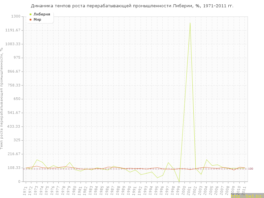
Task: Click the 0 label at the y-axis bottom
Action: point(19,181)
